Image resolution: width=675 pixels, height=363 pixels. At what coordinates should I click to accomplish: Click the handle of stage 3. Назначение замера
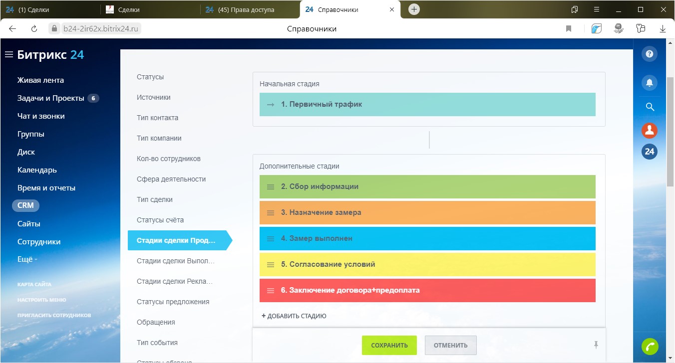(271, 213)
